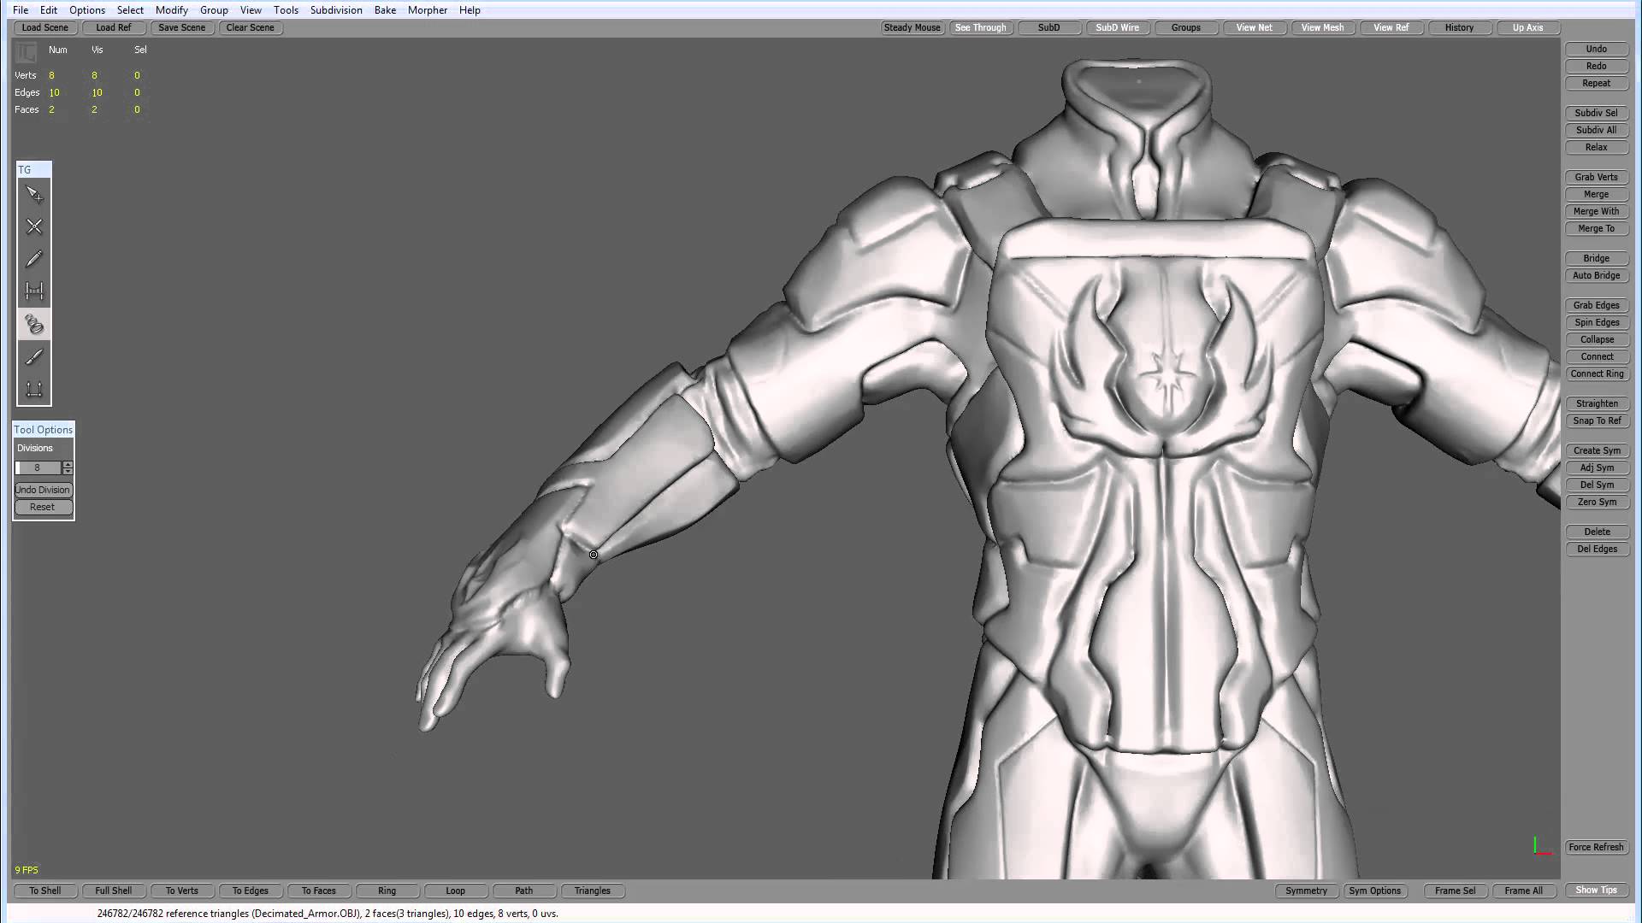Open the Group menu
This screenshot has height=923, width=1642.
(214, 10)
